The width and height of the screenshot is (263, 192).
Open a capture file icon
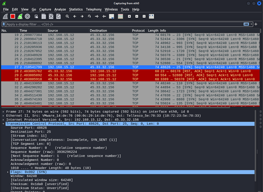point(36,16)
